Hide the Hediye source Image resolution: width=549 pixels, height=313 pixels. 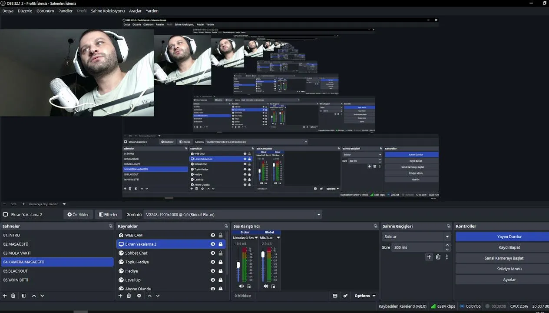pos(213,271)
